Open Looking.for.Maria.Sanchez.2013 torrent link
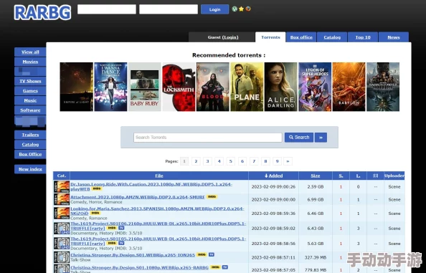 tap(157, 211)
